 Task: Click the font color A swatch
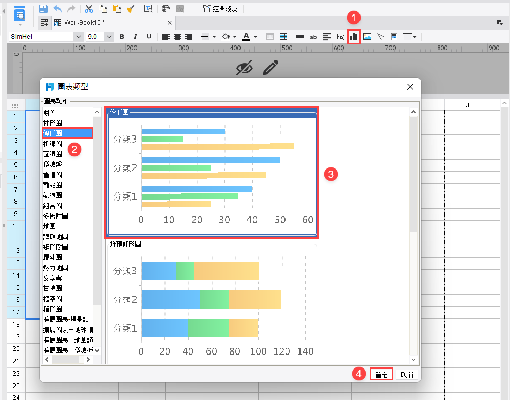pyautogui.click(x=246, y=37)
